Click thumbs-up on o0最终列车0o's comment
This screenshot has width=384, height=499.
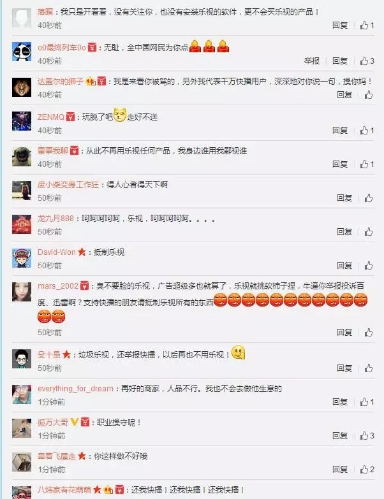coord(367,61)
